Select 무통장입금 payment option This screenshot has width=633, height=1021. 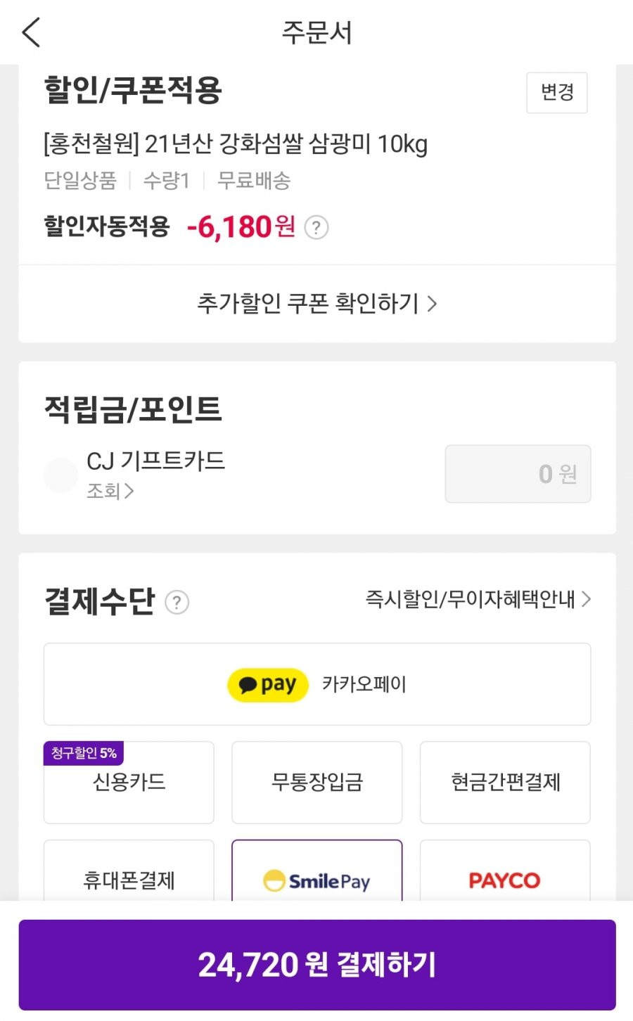(317, 782)
